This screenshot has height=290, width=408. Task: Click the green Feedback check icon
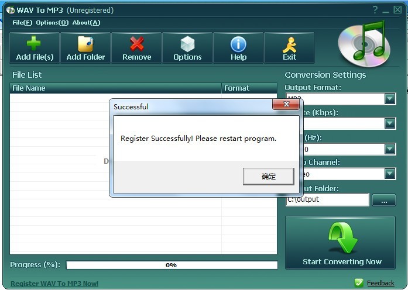359,283
